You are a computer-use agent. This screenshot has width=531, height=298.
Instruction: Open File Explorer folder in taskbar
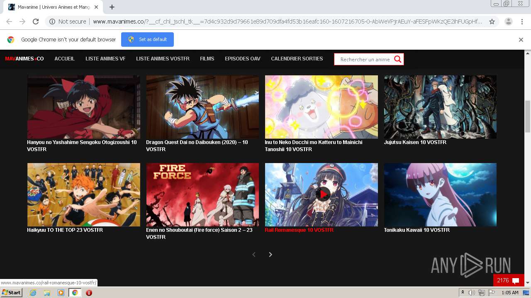pyautogui.click(x=47, y=293)
